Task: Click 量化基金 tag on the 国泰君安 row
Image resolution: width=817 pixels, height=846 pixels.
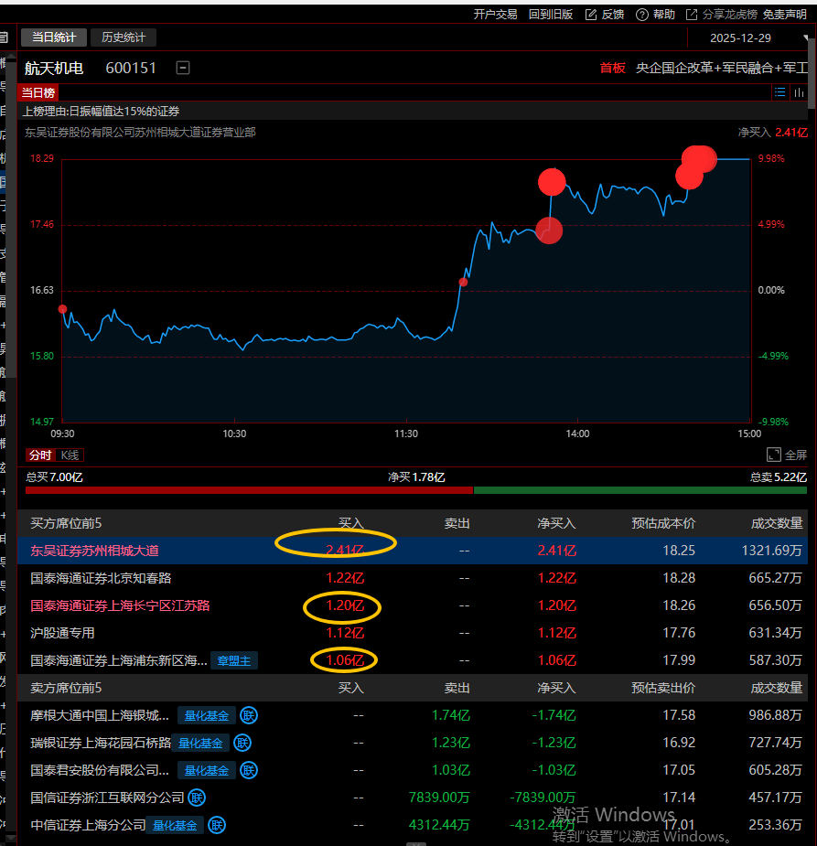Action: tap(206, 770)
